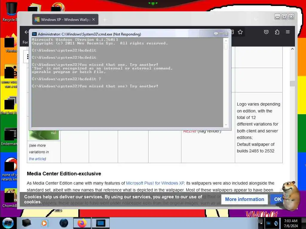Click the cmd window scroll down arrow
306x229 pixels.
coord(226,125)
